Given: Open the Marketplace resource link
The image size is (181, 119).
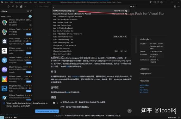Looking at the screenshot, I should [x=144, y=85].
